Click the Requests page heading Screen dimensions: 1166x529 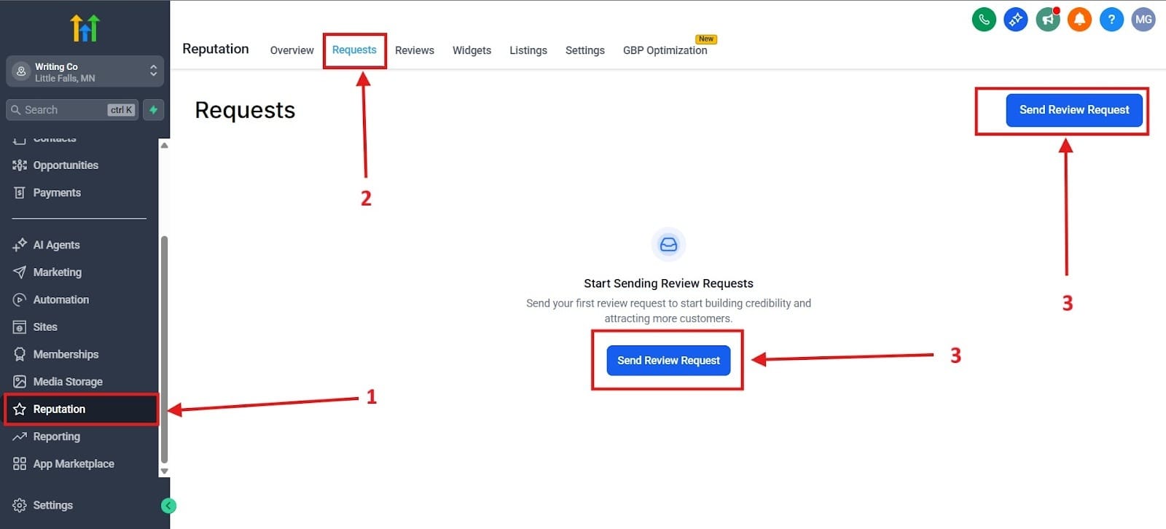point(245,110)
